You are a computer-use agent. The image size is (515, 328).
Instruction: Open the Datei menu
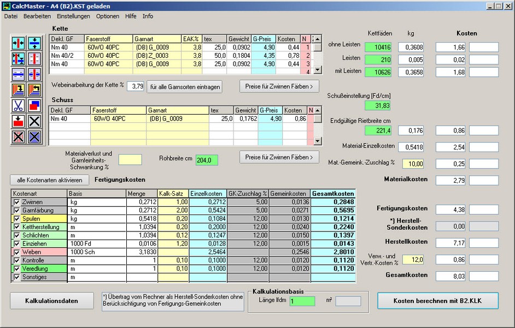click(x=11, y=16)
